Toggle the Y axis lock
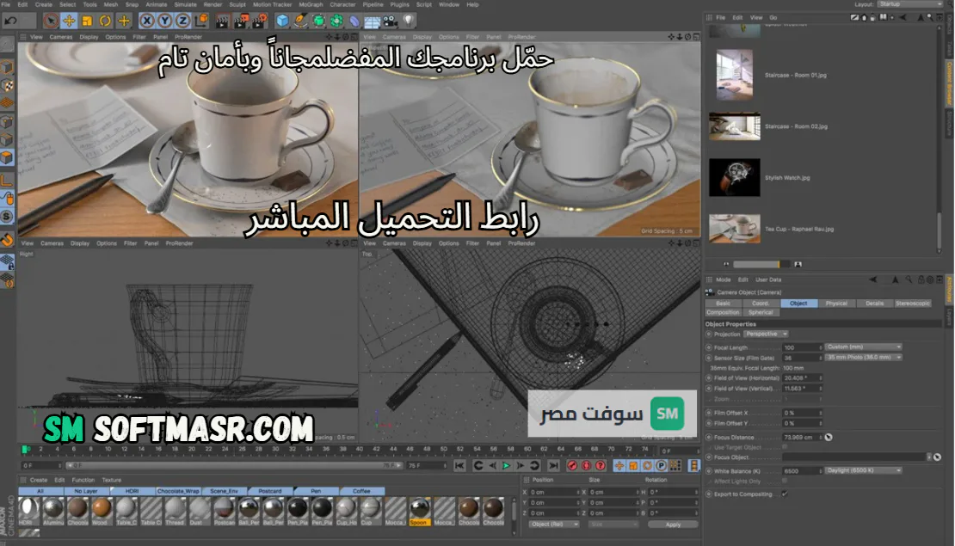Viewport: 955px width, 546px height. tap(165, 21)
